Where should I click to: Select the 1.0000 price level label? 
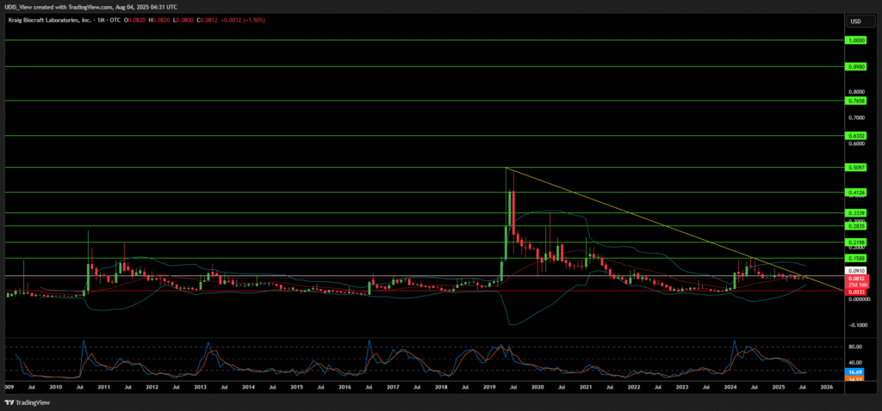coord(855,40)
